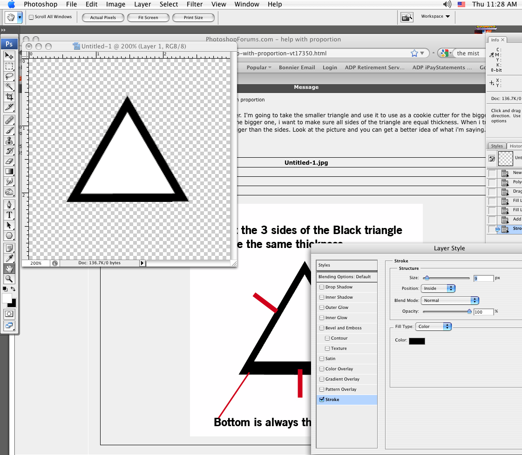Select the Crop tool
The image size is (522, 455).
[x=9, y=97]
